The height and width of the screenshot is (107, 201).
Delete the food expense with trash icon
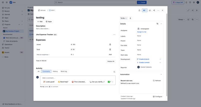point(110,50)
